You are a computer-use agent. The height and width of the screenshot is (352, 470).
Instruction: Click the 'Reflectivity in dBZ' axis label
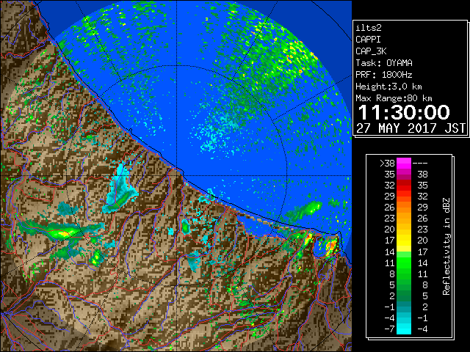[446, 246]
